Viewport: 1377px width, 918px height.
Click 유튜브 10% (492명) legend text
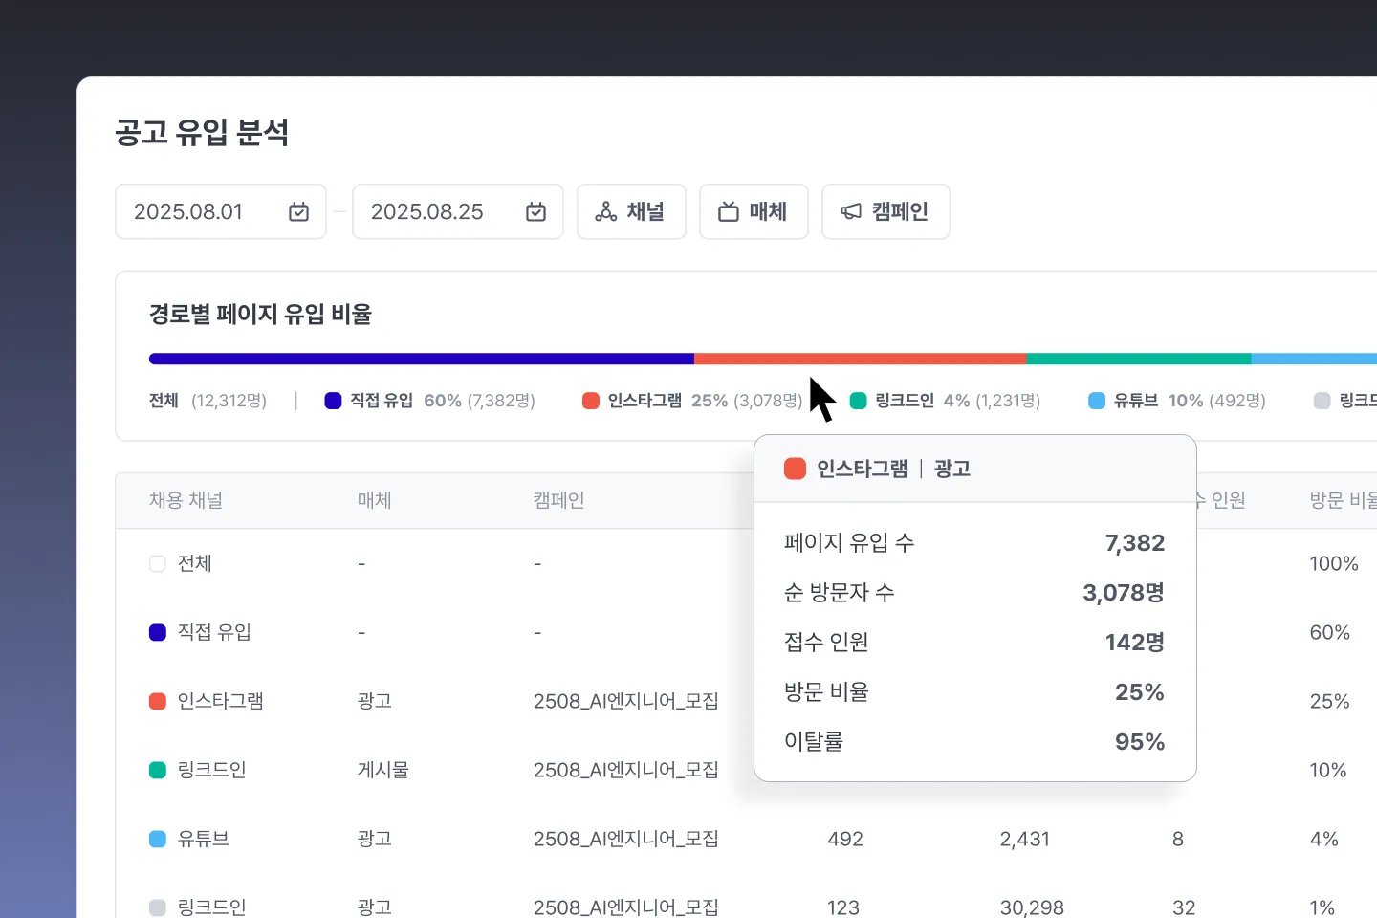[x=1190, y=401]
